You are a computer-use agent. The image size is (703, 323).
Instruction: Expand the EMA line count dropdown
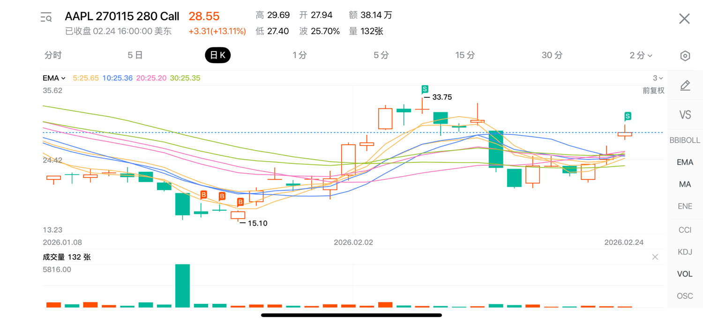[x=658, y=78]
